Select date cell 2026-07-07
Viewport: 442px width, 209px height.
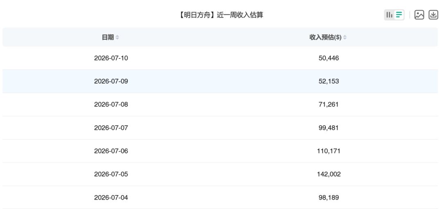pos(111,128)
